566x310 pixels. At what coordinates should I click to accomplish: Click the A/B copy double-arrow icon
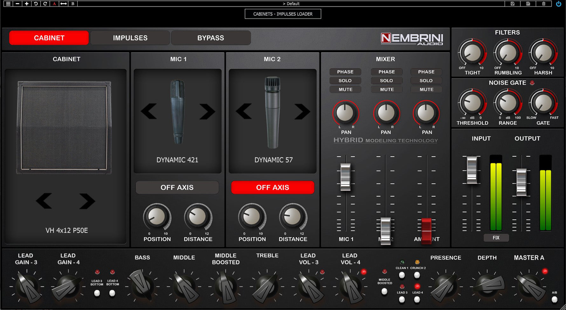tap(63, 4)
